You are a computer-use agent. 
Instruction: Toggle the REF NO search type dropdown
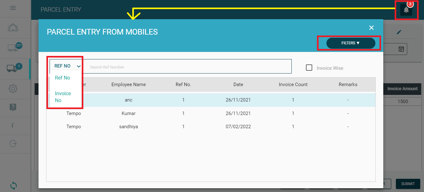67,66
